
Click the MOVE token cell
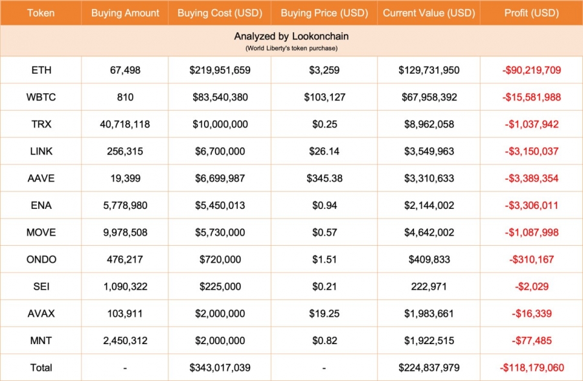pos(41,232)
